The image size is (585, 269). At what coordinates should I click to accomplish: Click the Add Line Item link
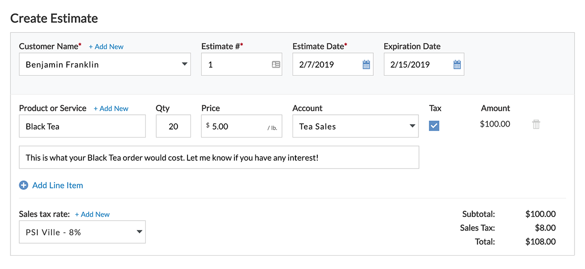[58, 185]
